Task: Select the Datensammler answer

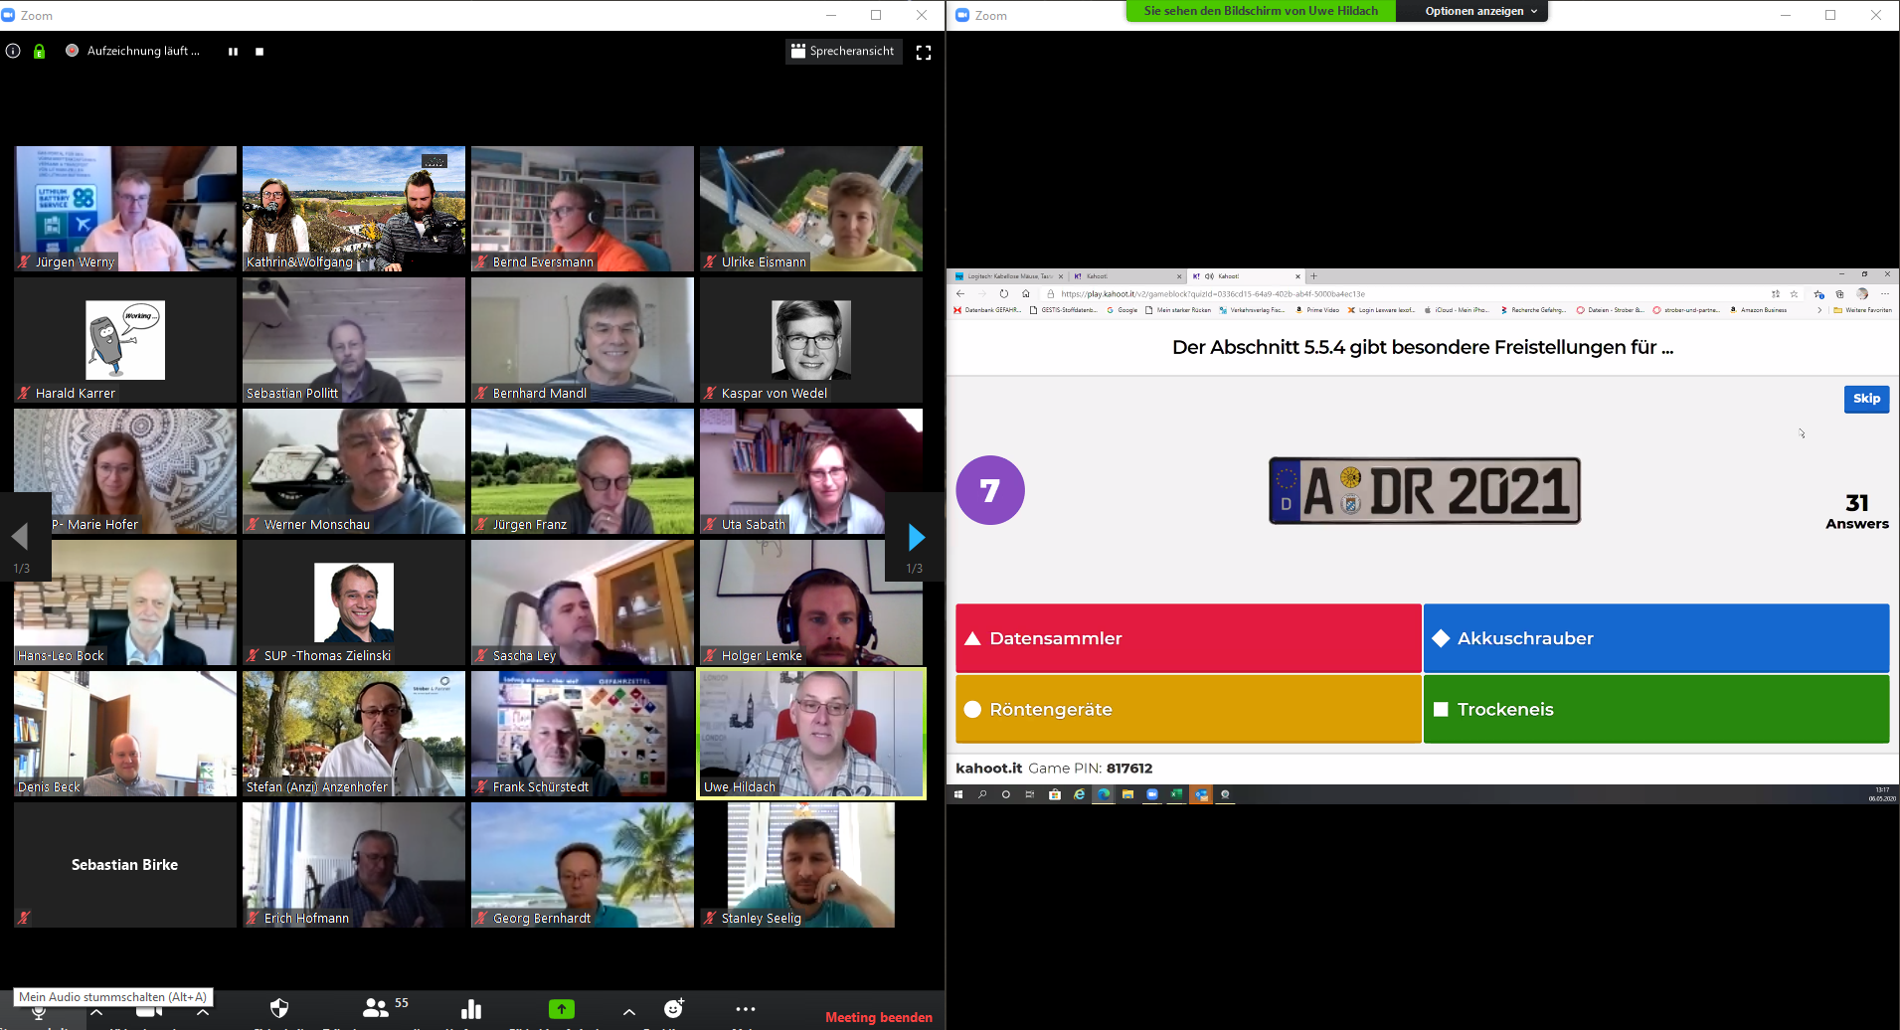Action: point(1188,638)
